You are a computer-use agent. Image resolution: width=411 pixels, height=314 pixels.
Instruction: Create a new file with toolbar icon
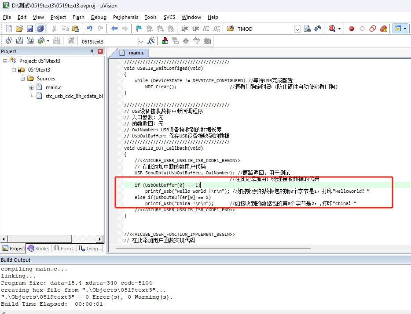coord(9,29)
